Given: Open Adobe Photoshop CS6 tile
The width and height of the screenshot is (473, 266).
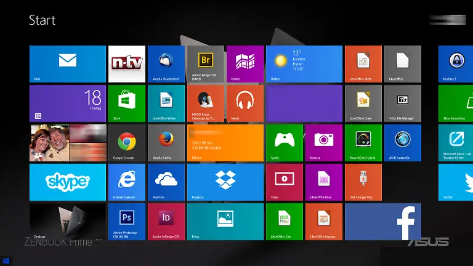Looking at the screenshot, I should point(127,221).
